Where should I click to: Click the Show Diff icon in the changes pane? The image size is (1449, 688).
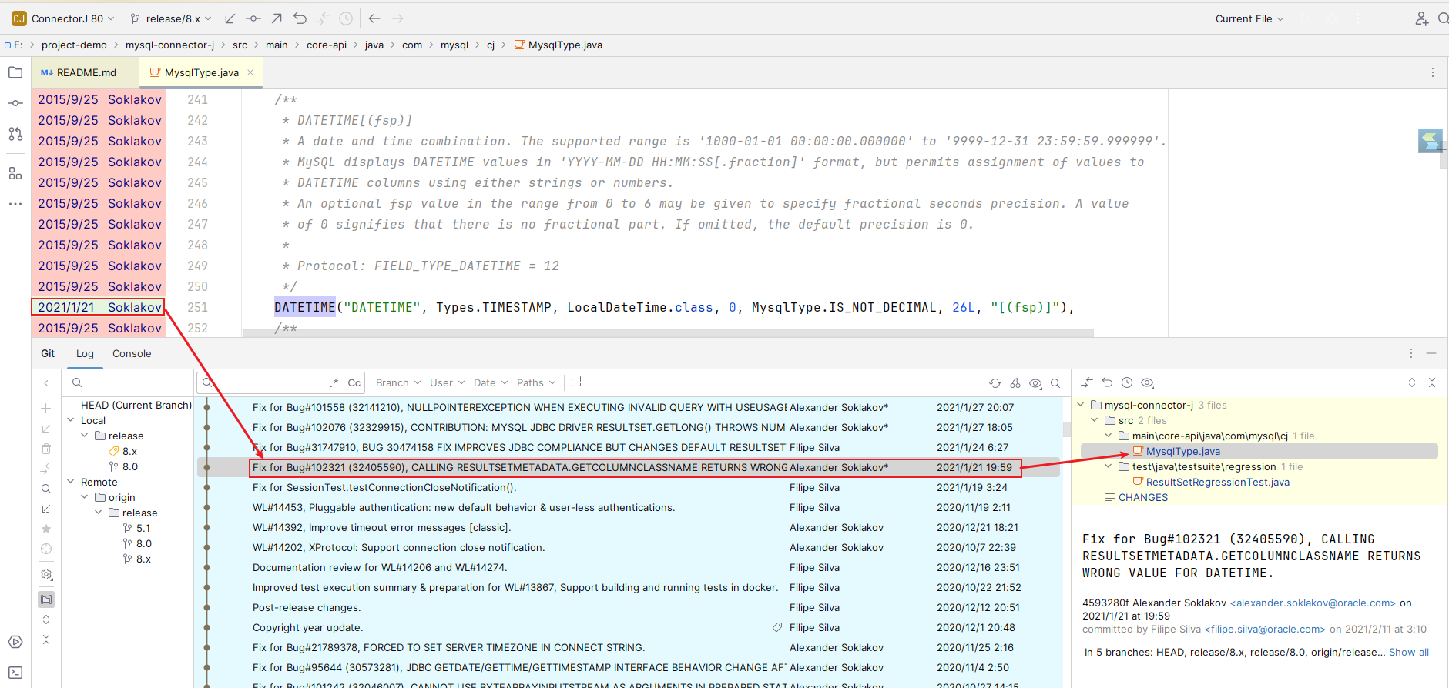click(1087, 382)
